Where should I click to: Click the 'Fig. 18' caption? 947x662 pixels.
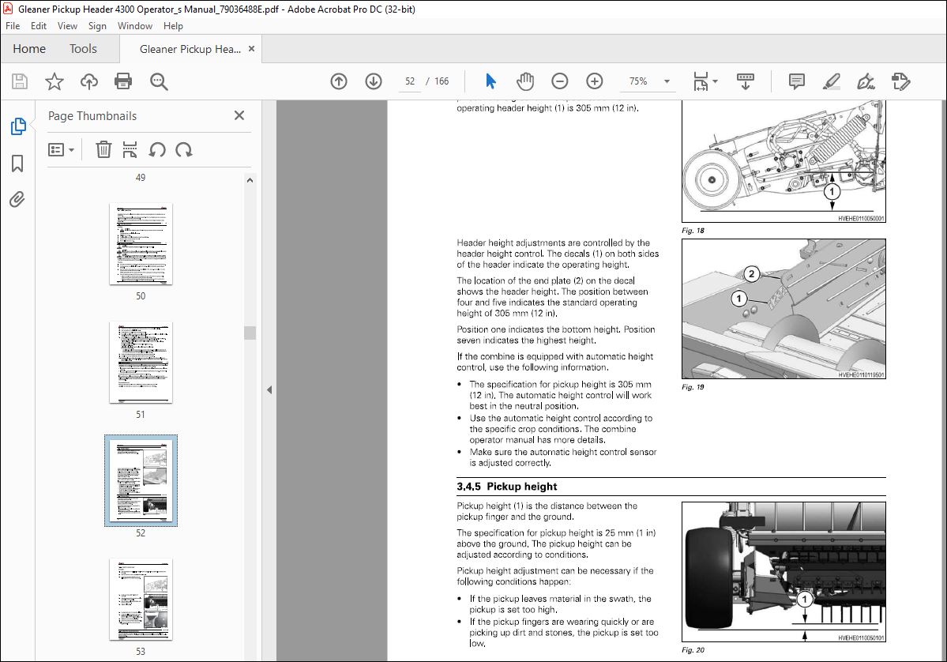pos(693,231)
